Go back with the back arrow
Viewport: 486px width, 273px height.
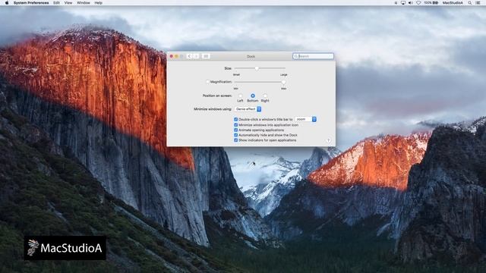[x=189, y=56]
